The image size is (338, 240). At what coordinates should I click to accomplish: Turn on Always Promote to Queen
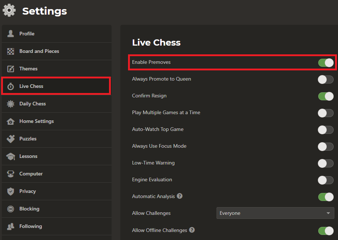pyautogui.click(x=326, y=79)
